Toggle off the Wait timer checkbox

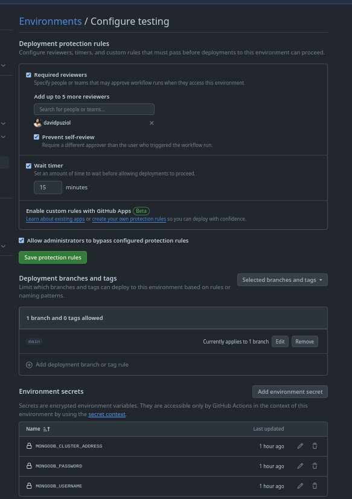click(x=28, y=165)
